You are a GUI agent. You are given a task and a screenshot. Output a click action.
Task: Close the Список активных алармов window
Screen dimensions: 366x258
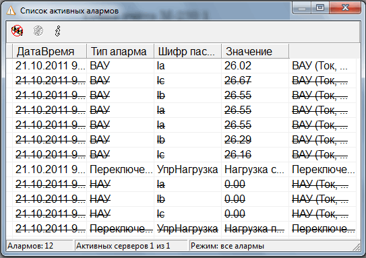coord(345,8)
